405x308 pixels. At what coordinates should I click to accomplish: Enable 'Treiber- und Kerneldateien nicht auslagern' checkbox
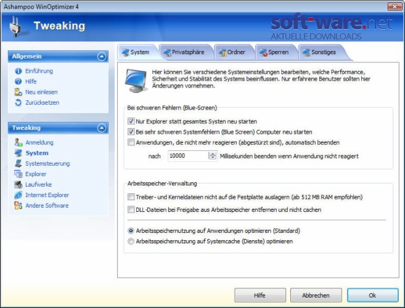point(131,197)
